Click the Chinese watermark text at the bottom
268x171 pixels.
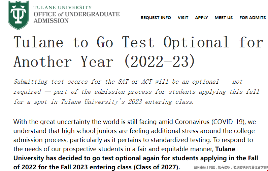pos(231,167)
